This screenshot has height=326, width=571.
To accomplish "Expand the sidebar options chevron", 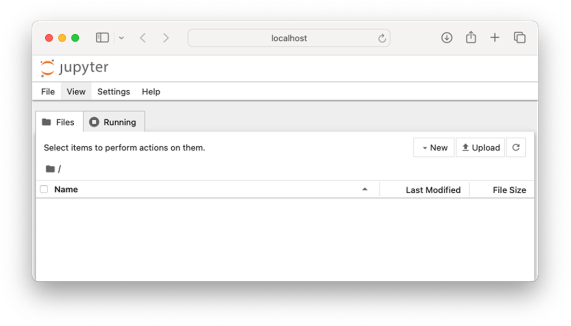I will [x=121, y=38].
